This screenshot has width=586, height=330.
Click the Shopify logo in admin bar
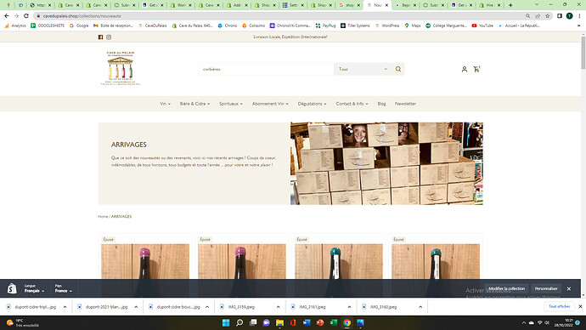(x=12, y=288)
